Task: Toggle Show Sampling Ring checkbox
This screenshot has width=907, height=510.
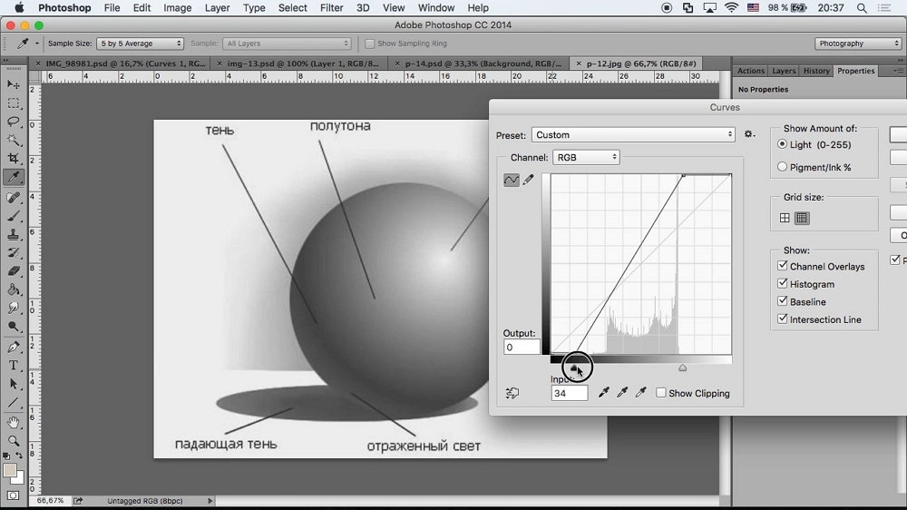Action: pyautogui.click(x=370, y=44)
